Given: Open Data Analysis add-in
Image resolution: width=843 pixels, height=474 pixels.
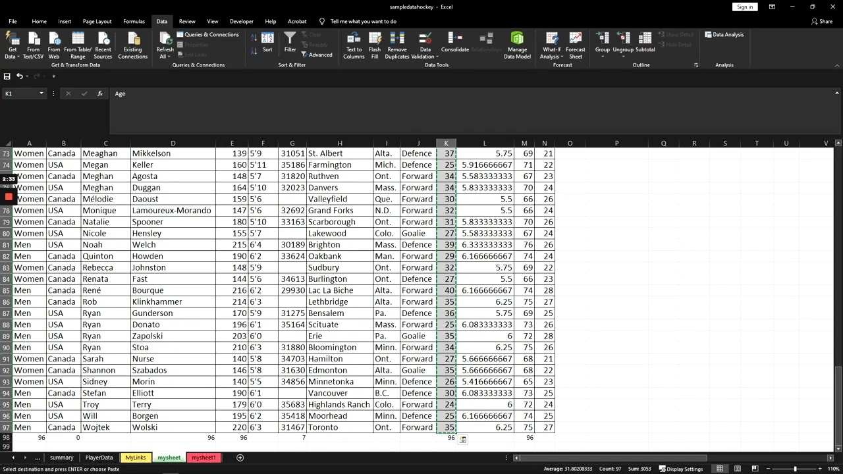Looking at the screenshot, I should coord(724,35).
